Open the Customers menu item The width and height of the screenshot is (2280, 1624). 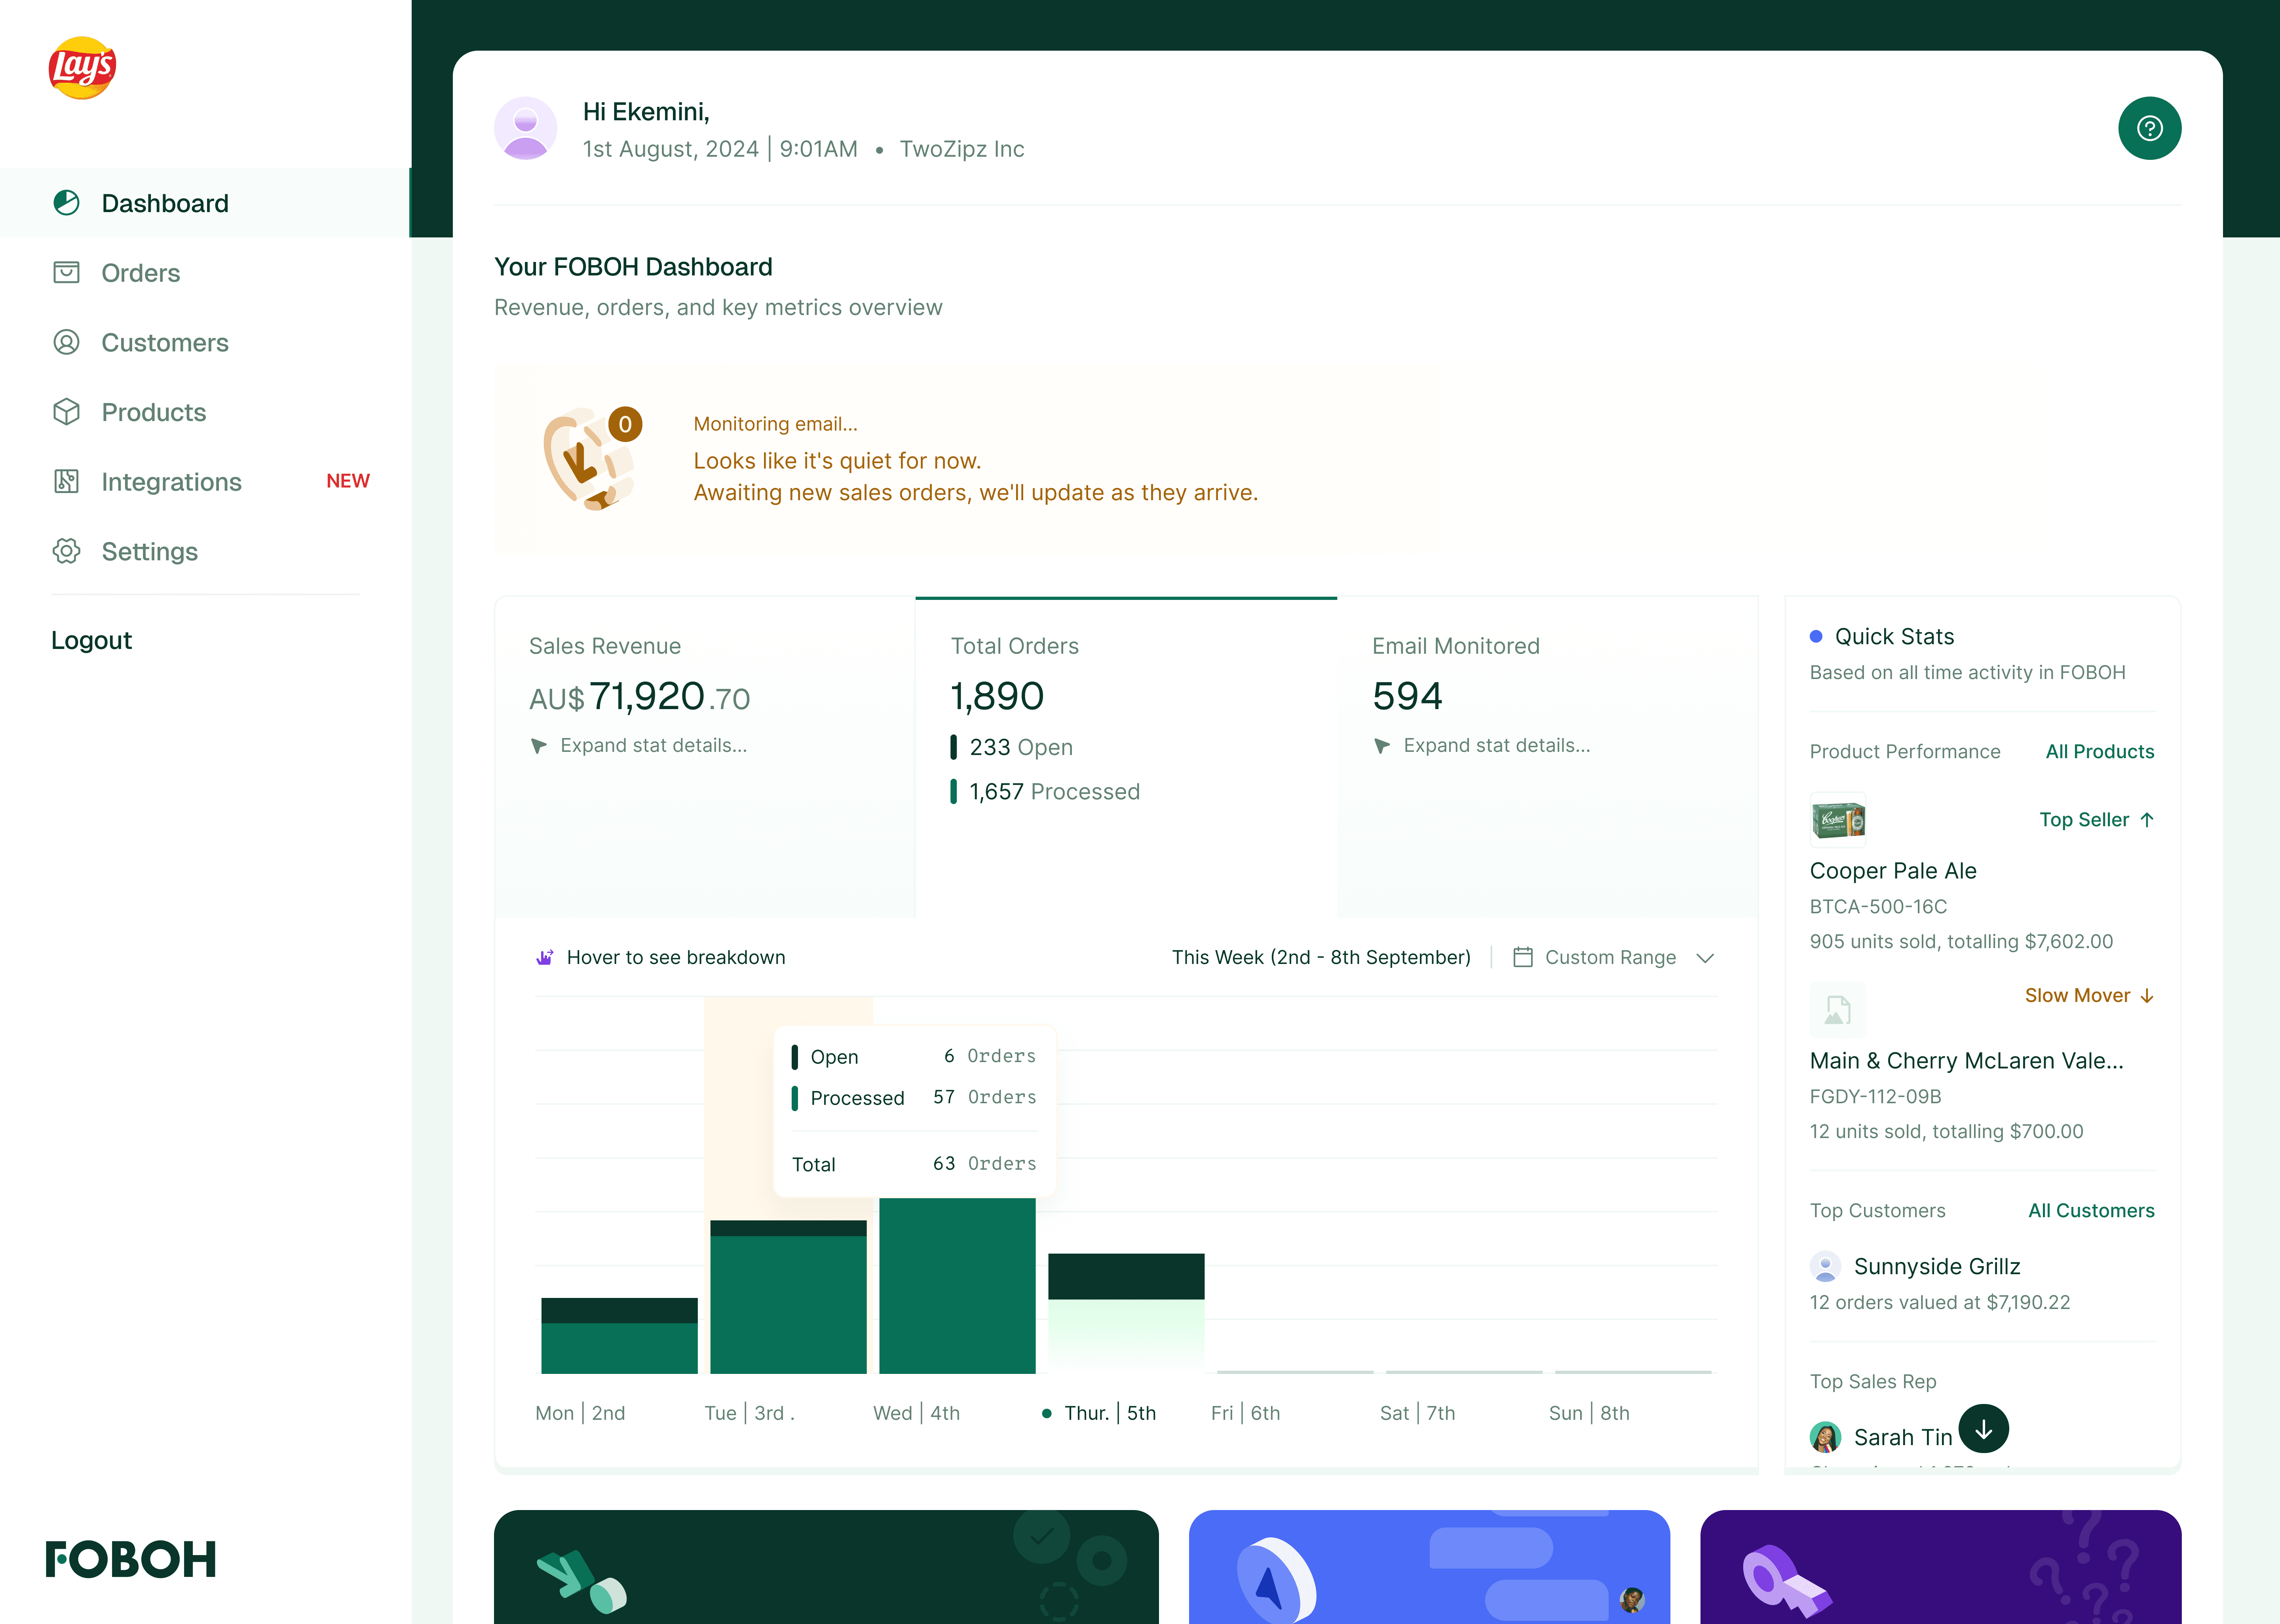point(165,342)
